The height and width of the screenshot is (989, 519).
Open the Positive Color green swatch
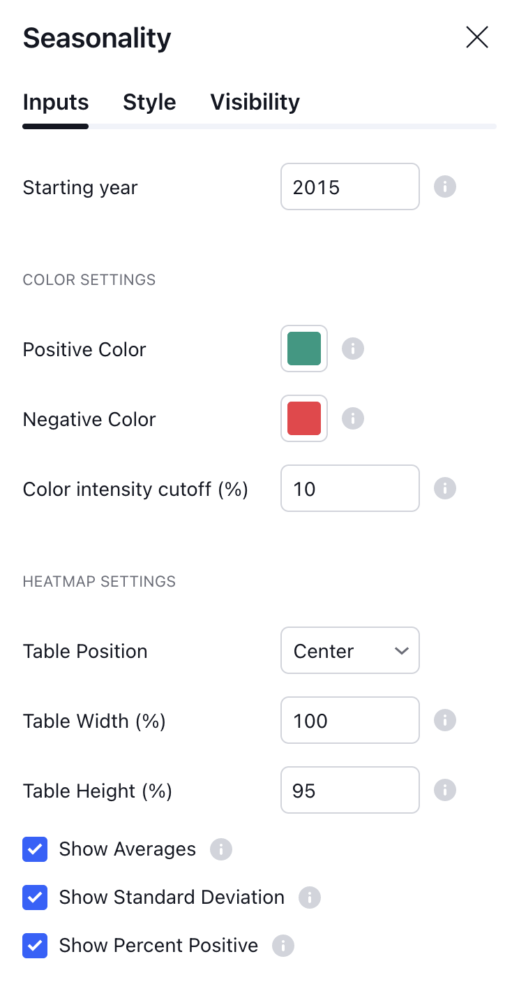point(304,349)
